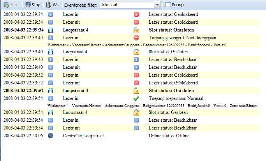Click the monitor icon beside Stop
Screen dimensions: 266x161
pos(28,5)
